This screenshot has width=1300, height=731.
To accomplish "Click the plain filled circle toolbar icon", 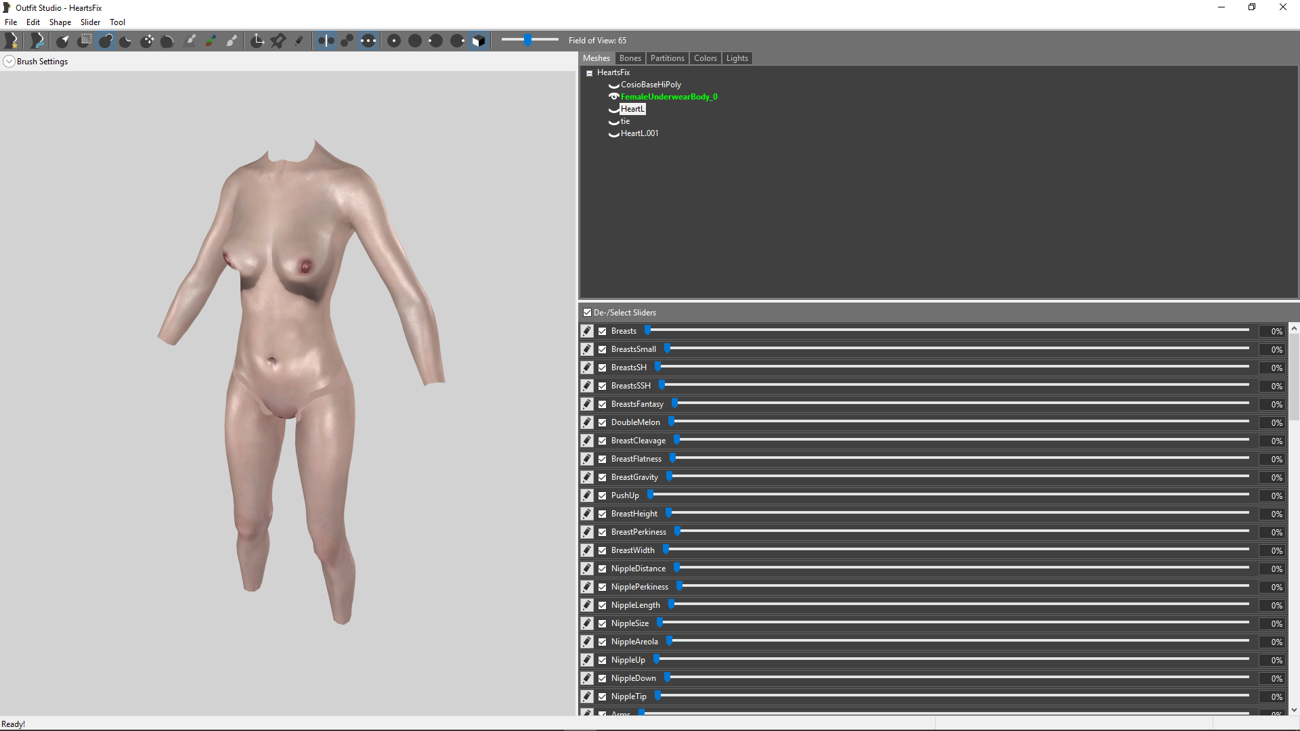I will click(x=415, y=41).
